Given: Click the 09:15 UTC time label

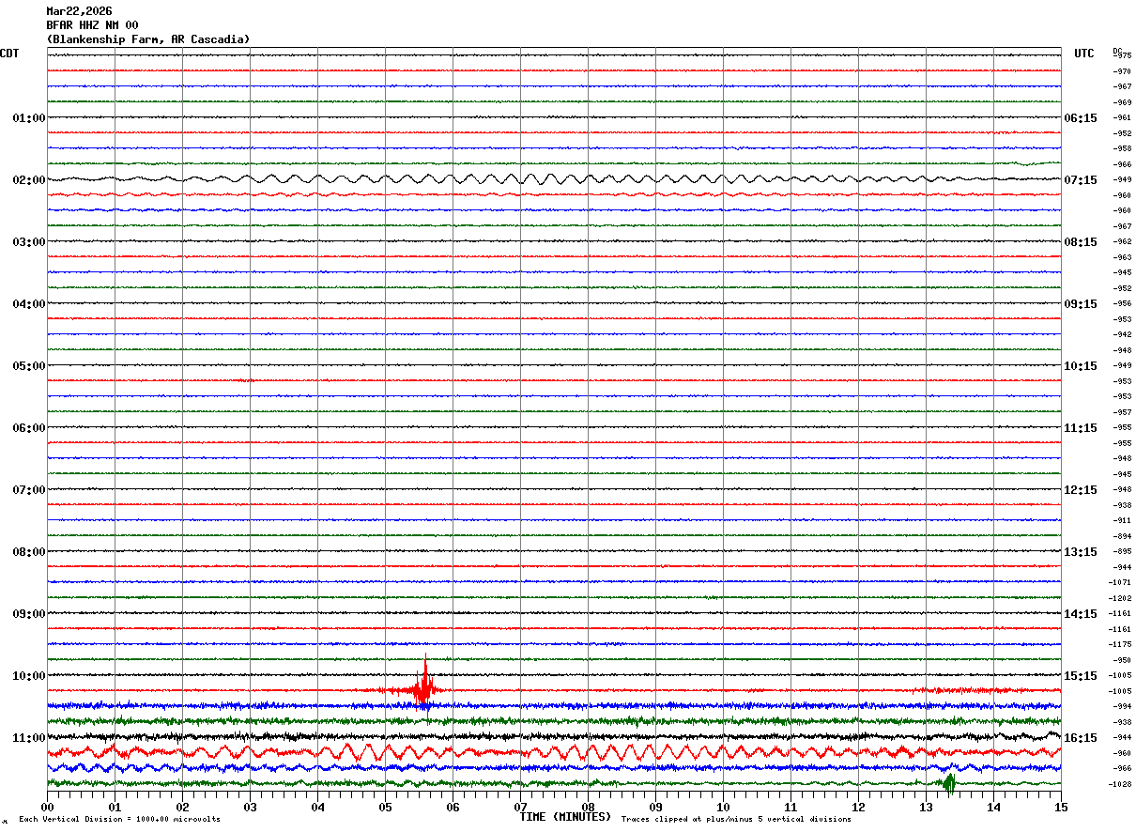Looking at the screenshot, I should [x=1081, y=304].
